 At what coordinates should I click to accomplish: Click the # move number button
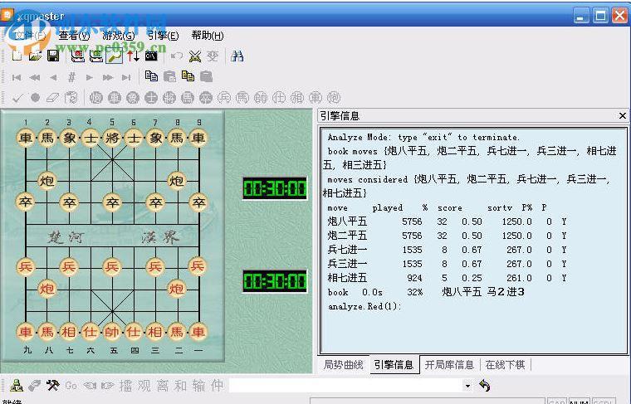coord(71,77)
